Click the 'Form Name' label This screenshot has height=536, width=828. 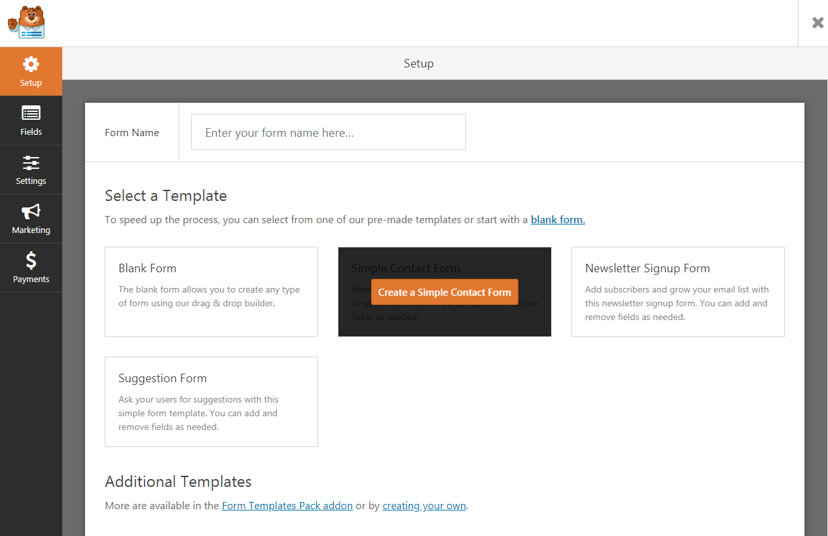[x=132, y=132]
